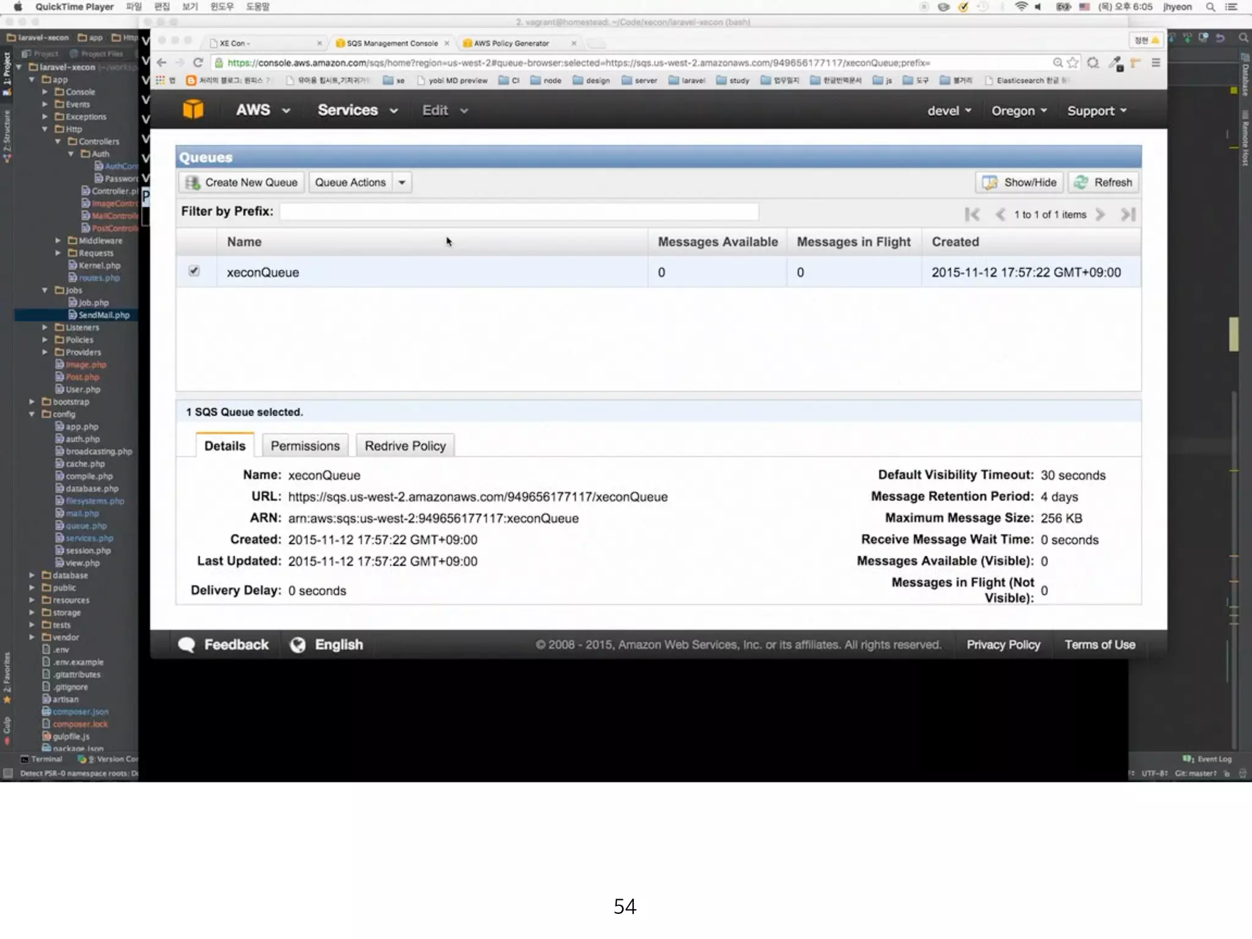Click the Filter by Prefix text field
Screen dimensions: 1252x939
(x=519, y=212)
